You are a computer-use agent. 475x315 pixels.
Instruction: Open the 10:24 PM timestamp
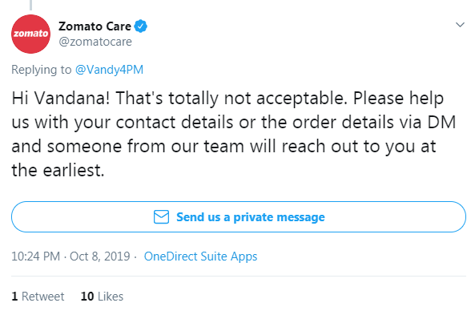click(36, 256)
